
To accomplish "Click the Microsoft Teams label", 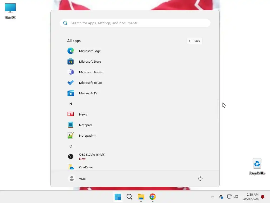I will click(91, 72).
